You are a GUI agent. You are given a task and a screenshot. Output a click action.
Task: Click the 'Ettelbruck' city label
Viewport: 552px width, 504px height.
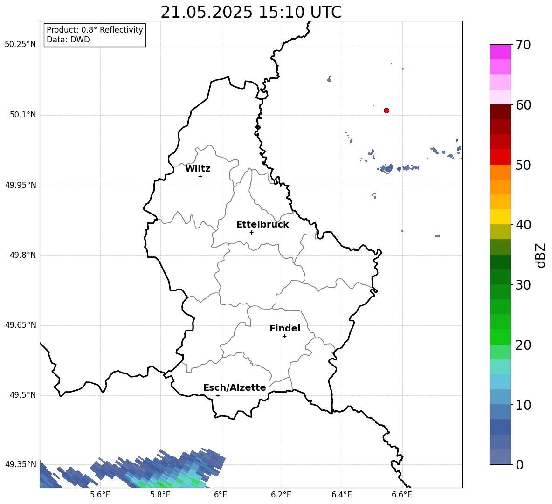(262, 225)
